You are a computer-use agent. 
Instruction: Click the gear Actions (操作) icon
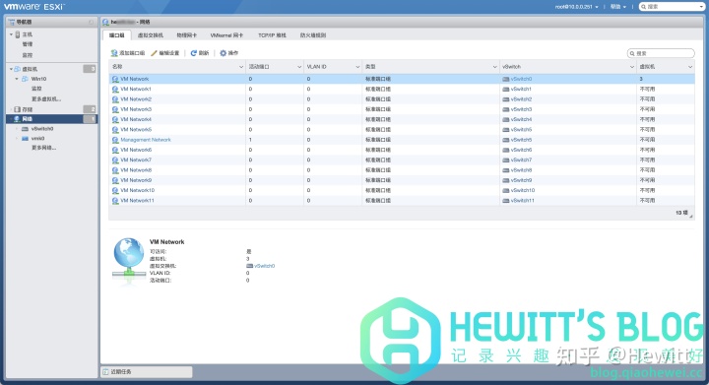(223, 53)
